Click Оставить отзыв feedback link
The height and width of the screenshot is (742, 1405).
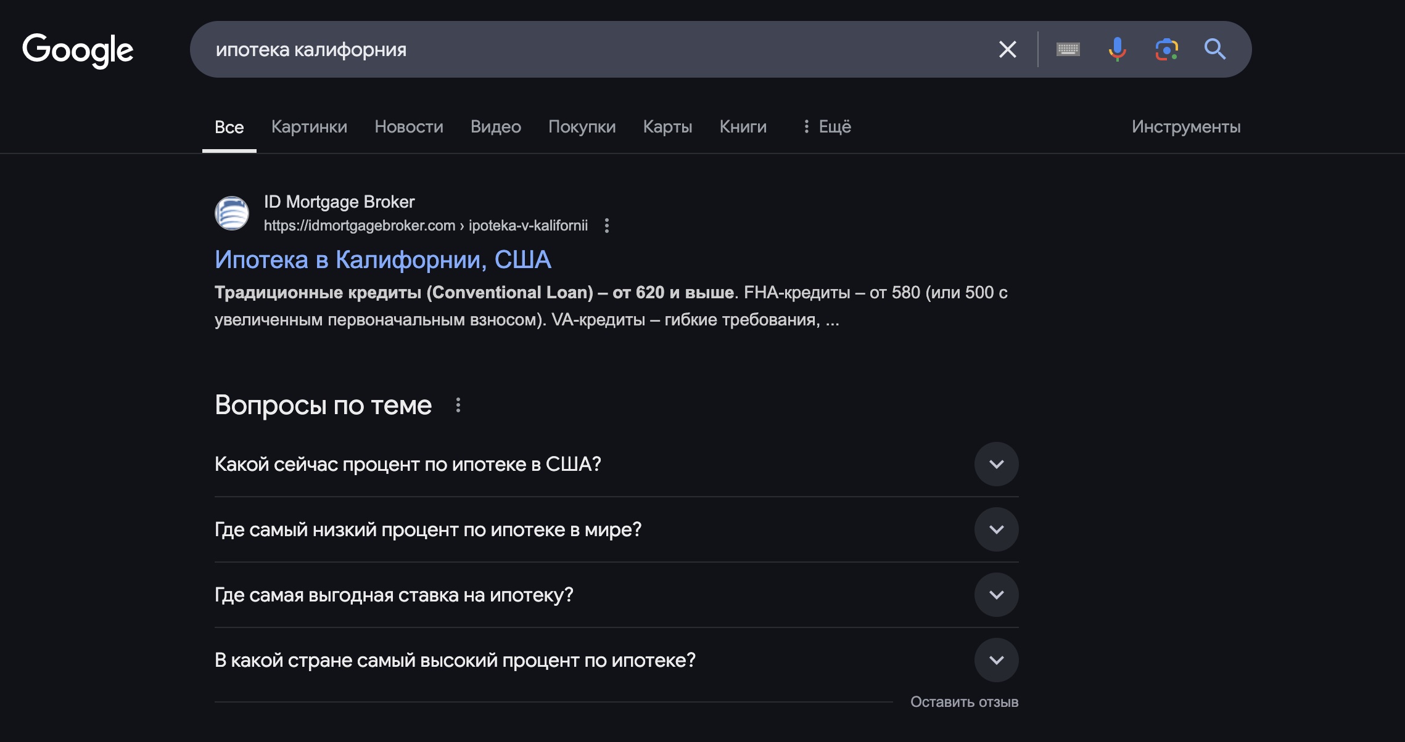[x=964, y=702]
